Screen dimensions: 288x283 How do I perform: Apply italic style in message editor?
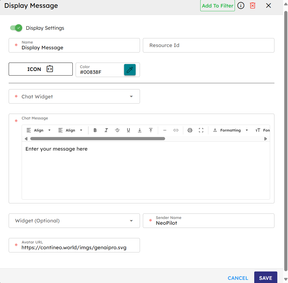click(106, 130)
